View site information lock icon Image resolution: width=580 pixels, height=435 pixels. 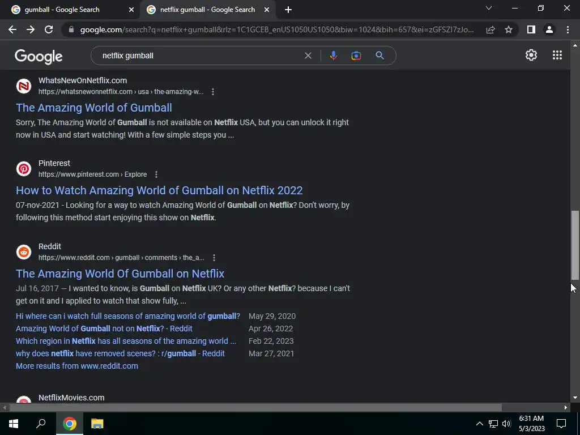[71, 29]
